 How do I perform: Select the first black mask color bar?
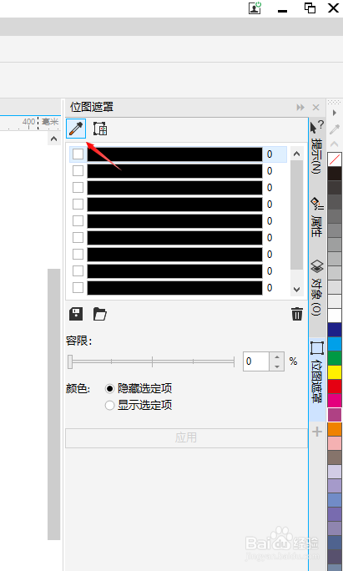[x=174, y=154]
